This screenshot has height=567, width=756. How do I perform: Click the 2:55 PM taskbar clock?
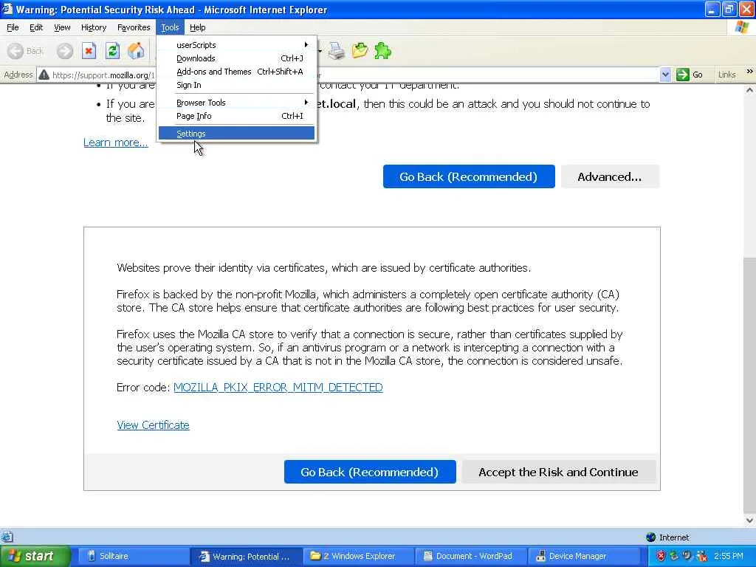pos(729,556)
